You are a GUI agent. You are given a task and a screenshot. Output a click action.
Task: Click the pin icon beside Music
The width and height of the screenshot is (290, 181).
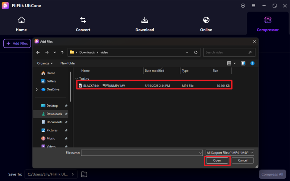click(x=66, y=138)
